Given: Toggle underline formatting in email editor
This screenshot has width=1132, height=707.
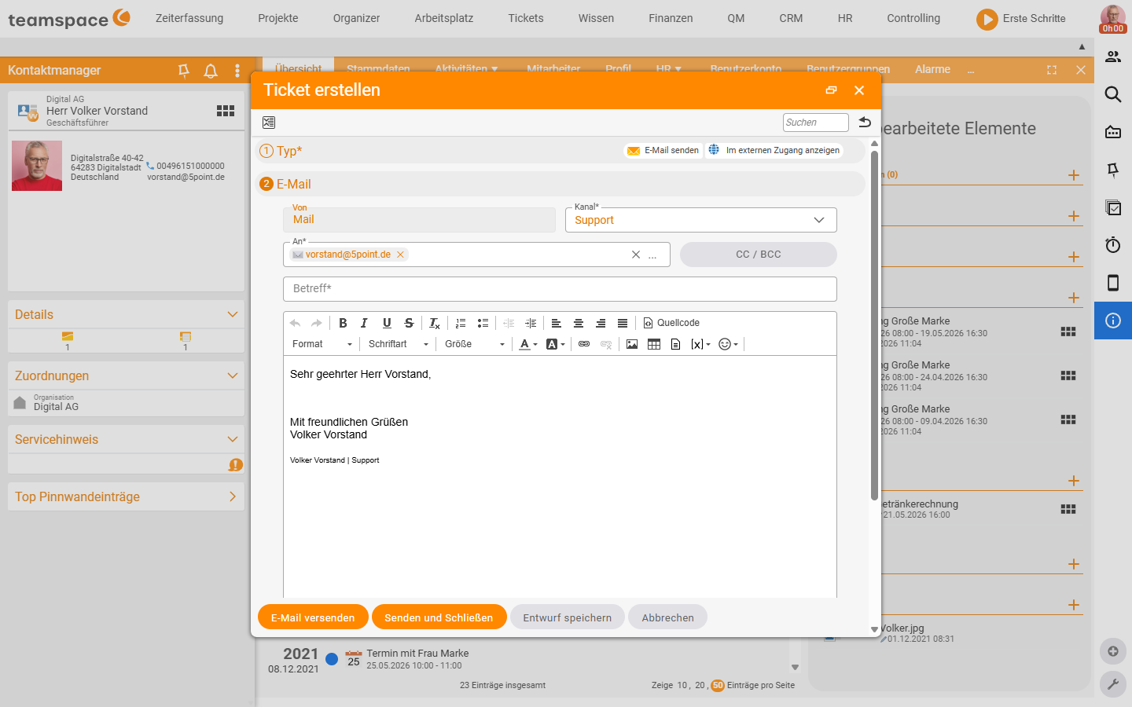Looking at the screenshot, I should pyautogui.click(x=387, y=323).
